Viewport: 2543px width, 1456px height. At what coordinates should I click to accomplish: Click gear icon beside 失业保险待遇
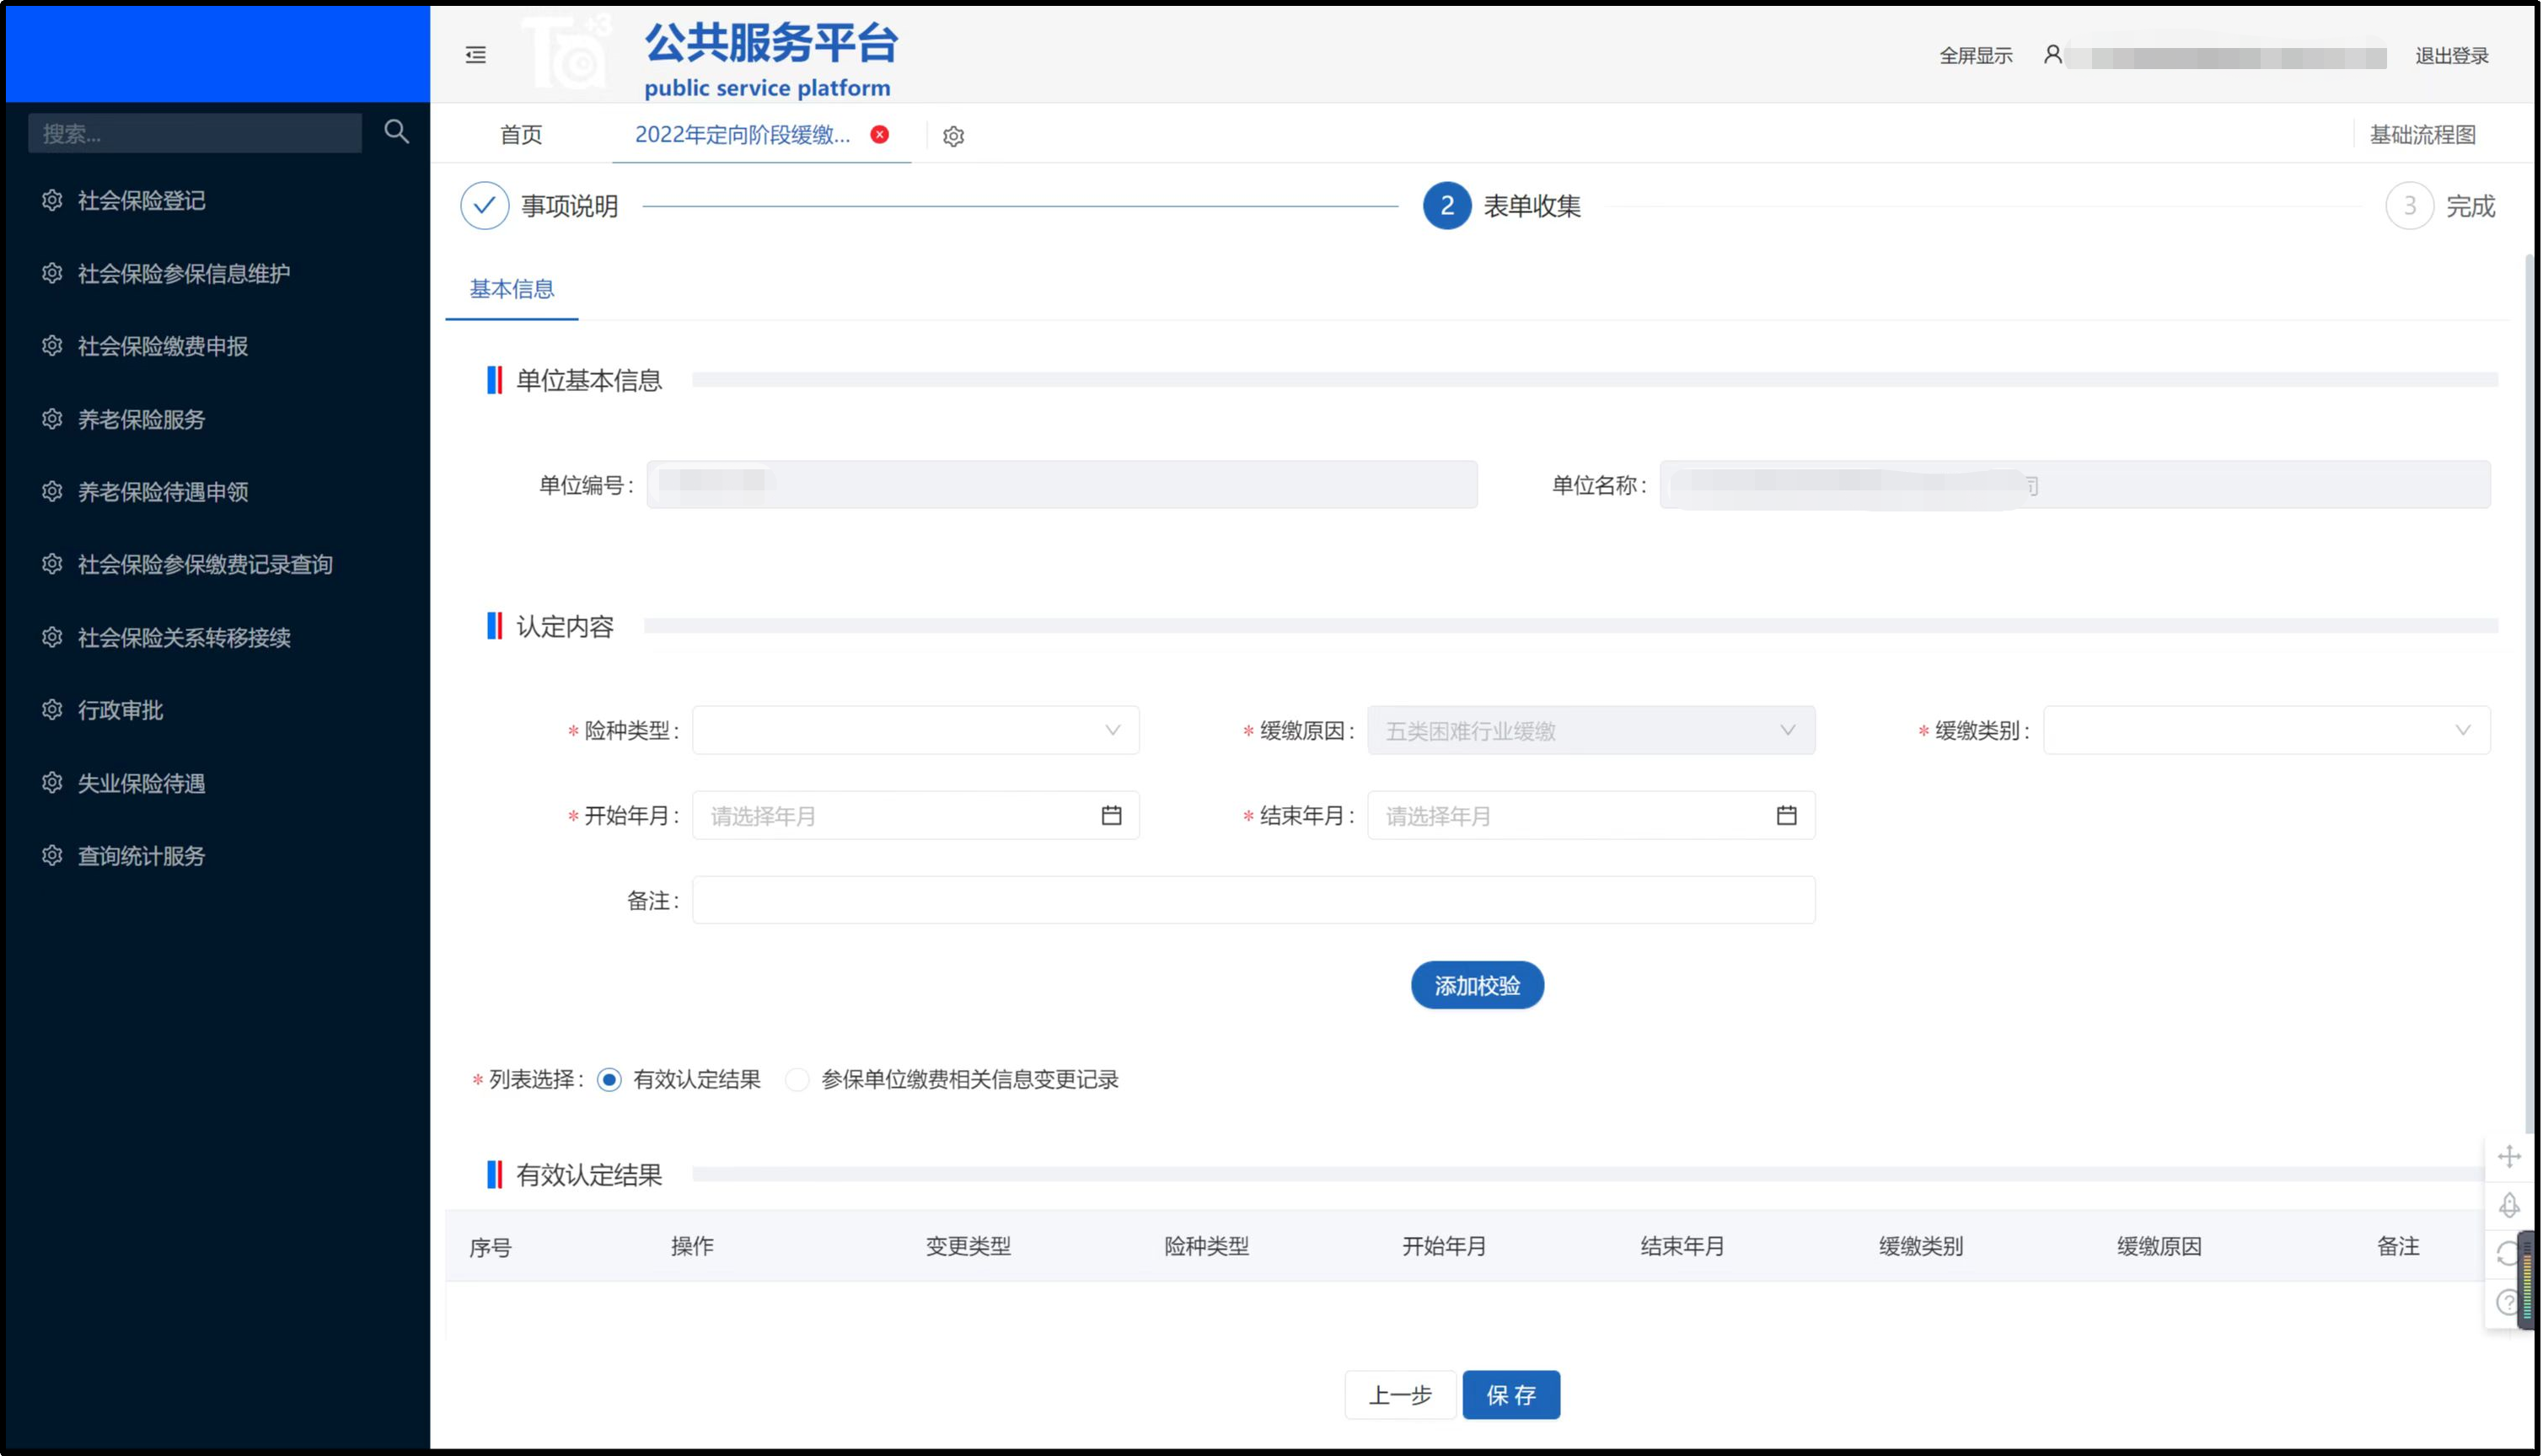(52, 783)
